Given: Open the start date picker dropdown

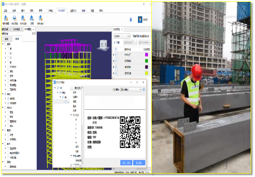Looking at the screenshot, I should coord(135,42).
